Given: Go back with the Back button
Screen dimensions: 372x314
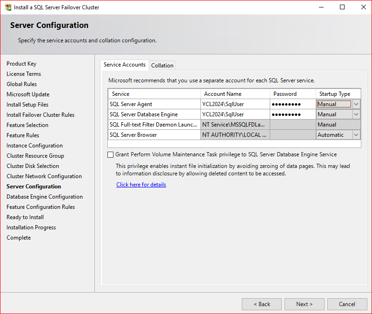Looking at the screenshot, I should point(262,304).
